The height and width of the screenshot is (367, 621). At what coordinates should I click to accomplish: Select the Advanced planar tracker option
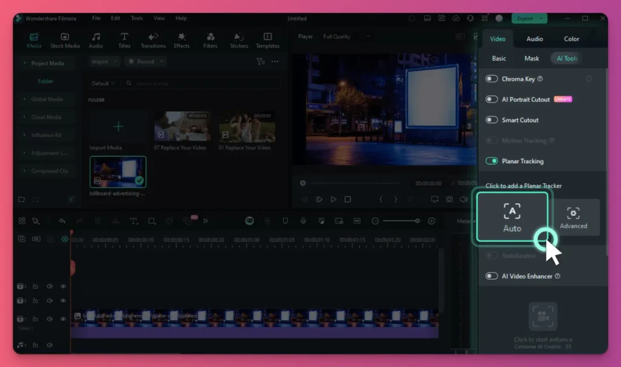(574, 217)
